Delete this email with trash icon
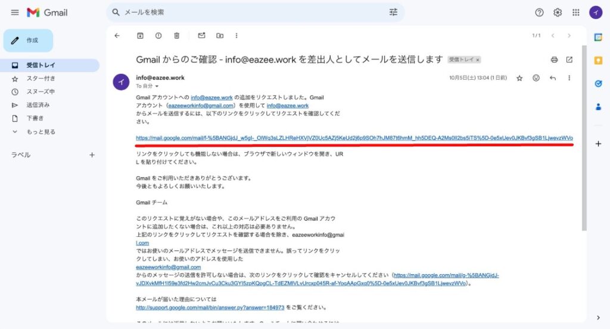 [176, 35]
